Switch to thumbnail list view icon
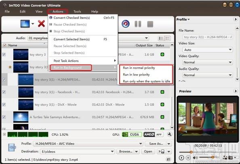The width and height of the screenshot is (240, 164). 161,38
